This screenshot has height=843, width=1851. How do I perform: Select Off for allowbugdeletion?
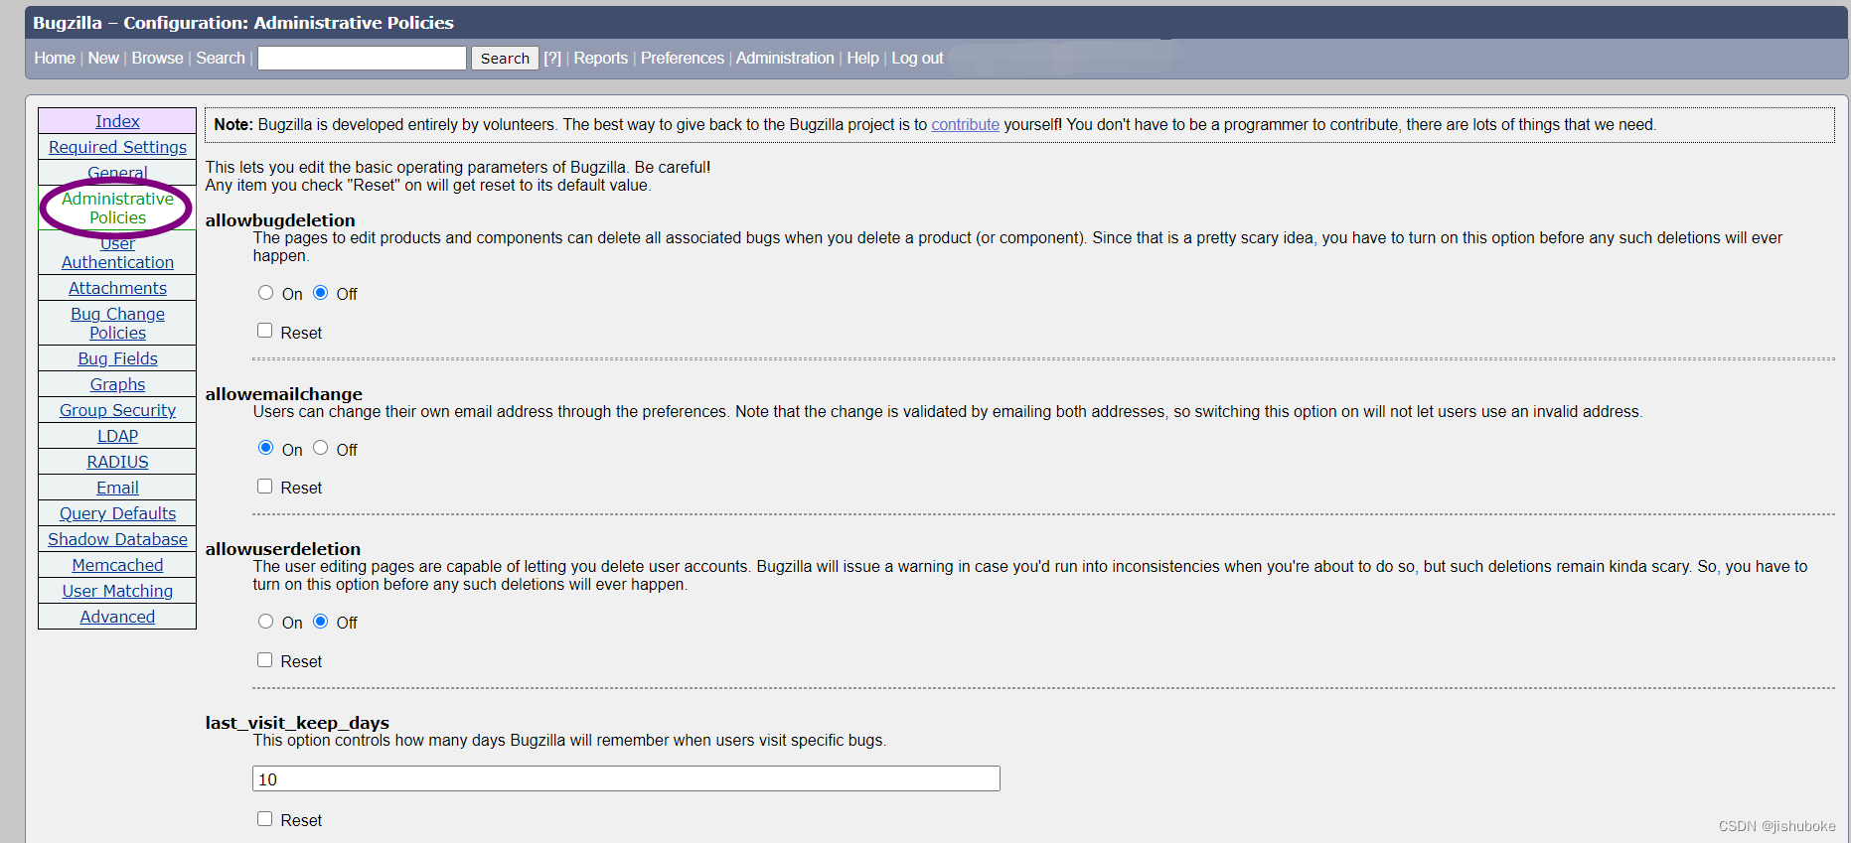[320, 293]
